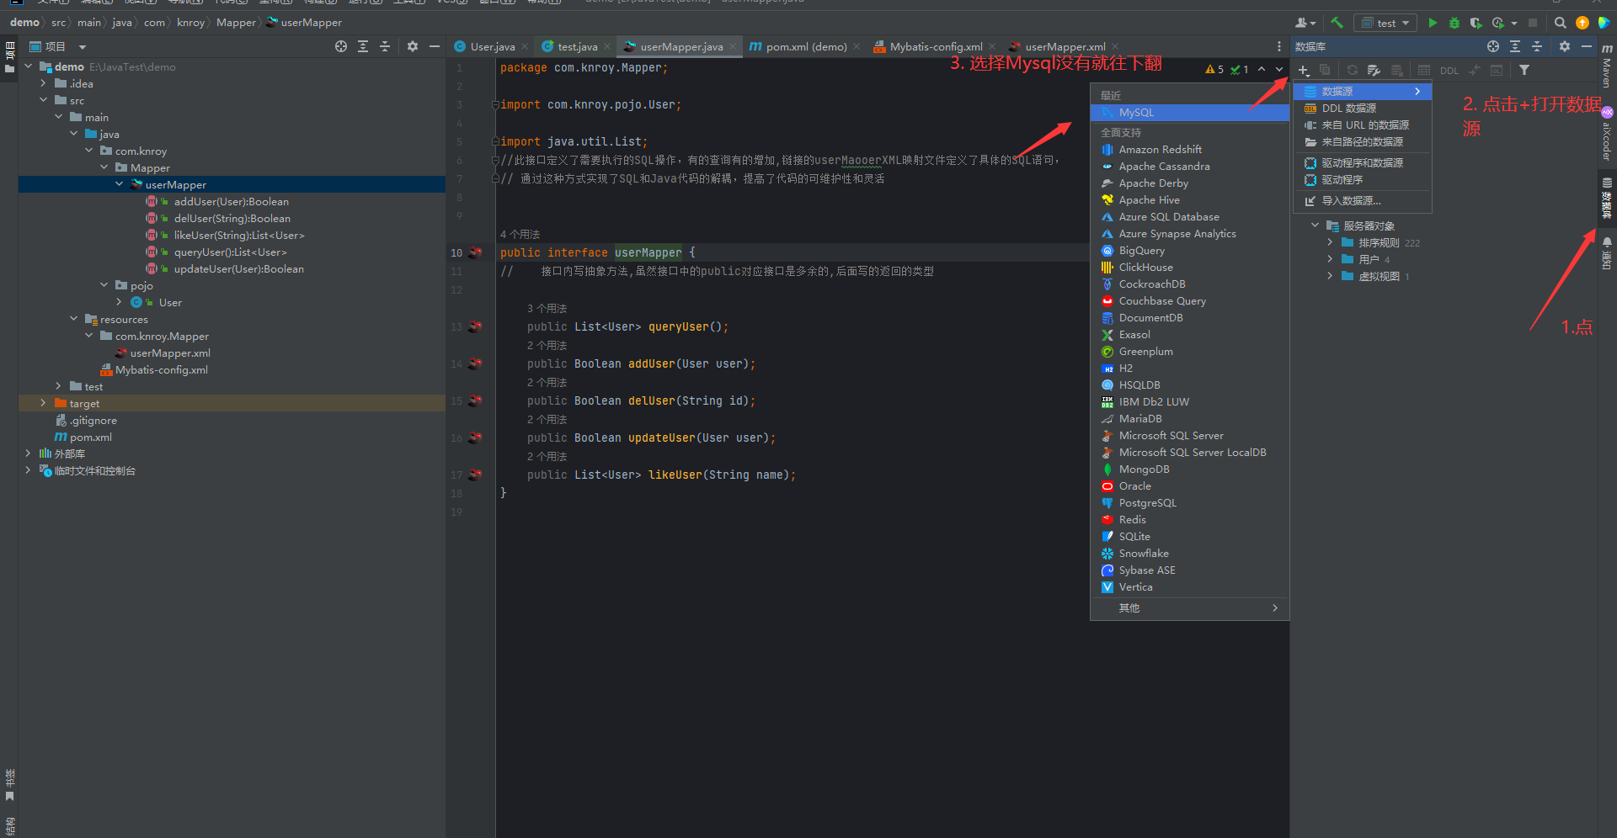
Task: Expand the 用户 folder in database tree
Action: point(1330,260)
